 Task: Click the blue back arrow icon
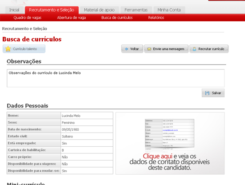pos(127,49)
